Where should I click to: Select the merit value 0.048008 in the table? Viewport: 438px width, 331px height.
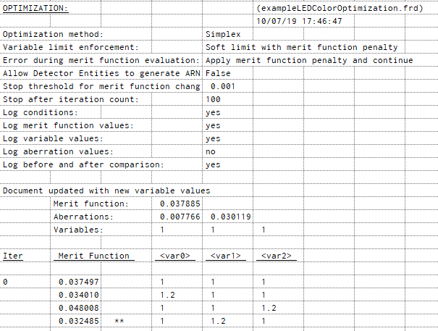[x=78, y=308]
